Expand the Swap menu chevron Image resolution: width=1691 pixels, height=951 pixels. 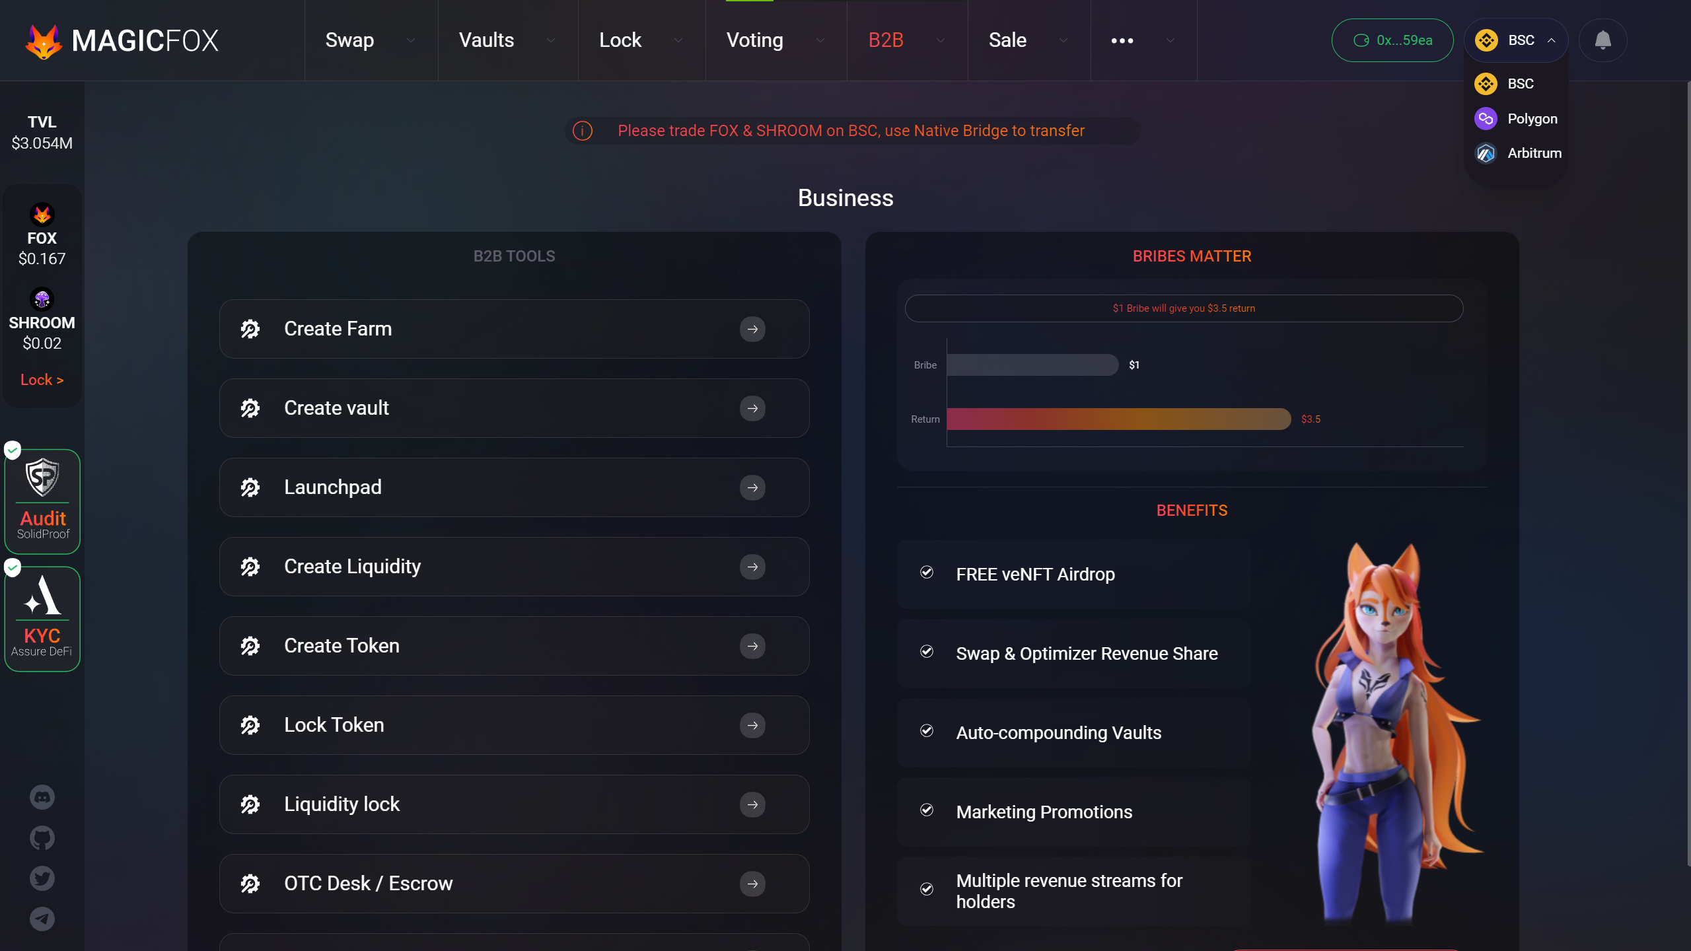coord(411,40)
